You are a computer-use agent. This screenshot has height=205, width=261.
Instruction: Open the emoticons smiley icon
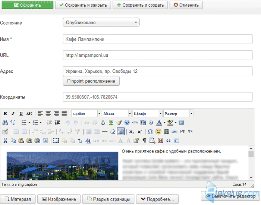pyautogui.click(x=158, y=132)
